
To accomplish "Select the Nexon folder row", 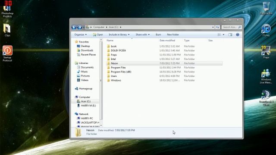I will (164, 63).
